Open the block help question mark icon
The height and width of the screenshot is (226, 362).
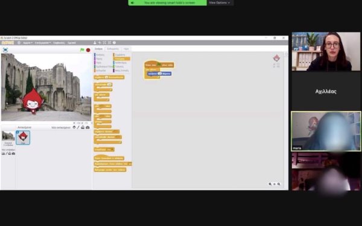pyautogui.click(x=114, y=43)
